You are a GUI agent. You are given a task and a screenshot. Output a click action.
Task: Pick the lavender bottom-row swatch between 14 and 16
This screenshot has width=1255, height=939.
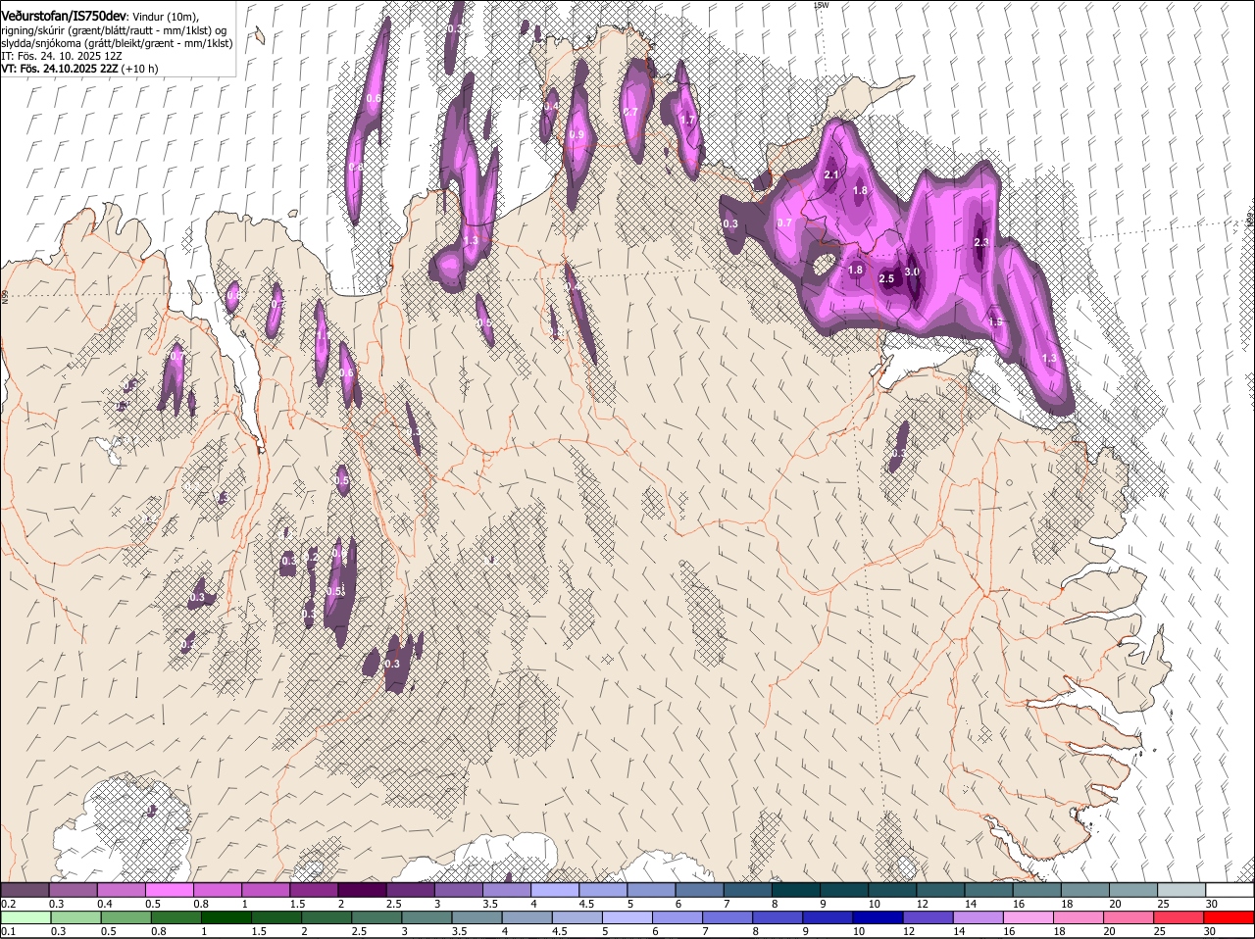point(979,917)
